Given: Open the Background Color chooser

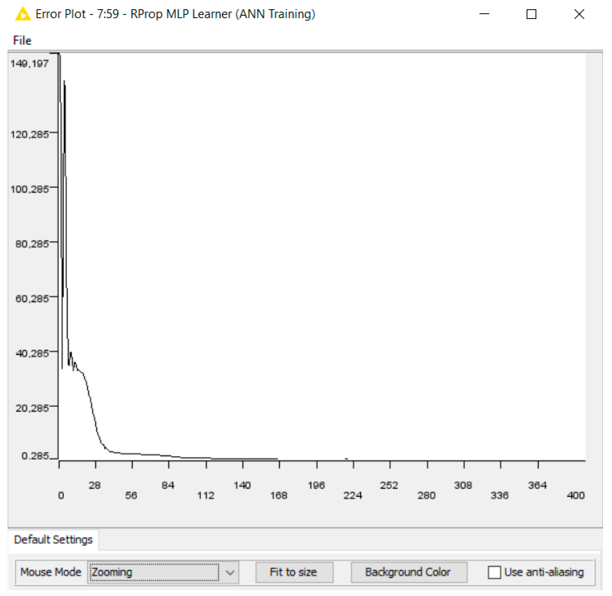Looking at the screenshot, I should pyautogui.click(x=409, y=573).
